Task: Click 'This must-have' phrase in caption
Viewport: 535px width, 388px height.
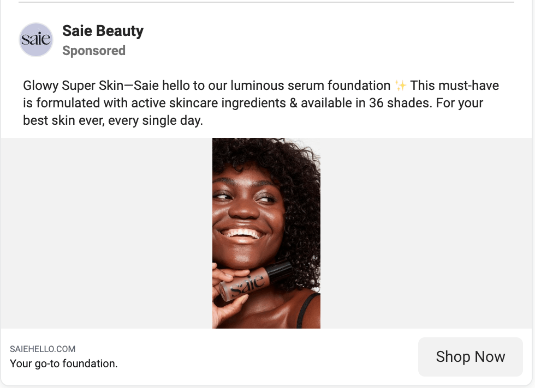Action: pyautogui.click(x=454, y=86)
